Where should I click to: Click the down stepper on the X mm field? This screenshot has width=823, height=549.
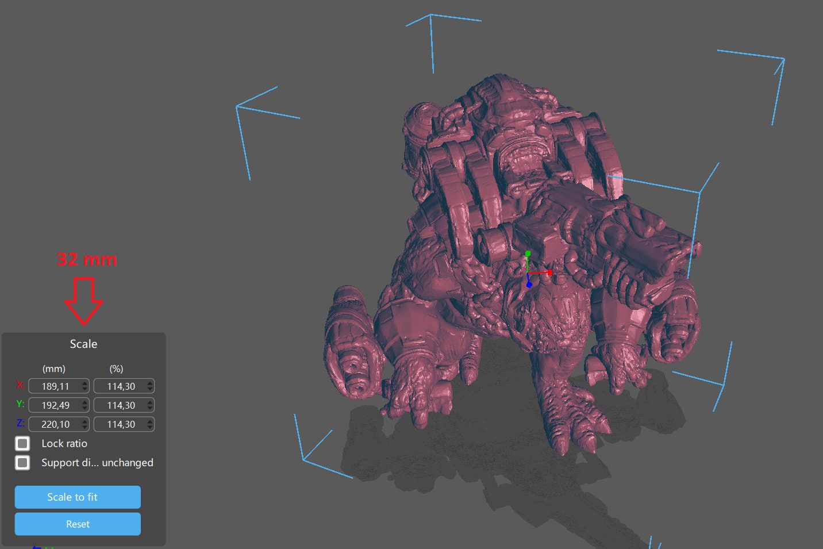85,389
